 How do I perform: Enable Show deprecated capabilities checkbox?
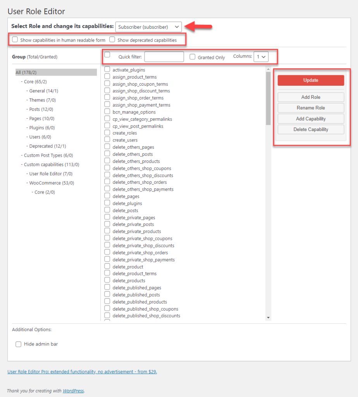tap(112, 40)
